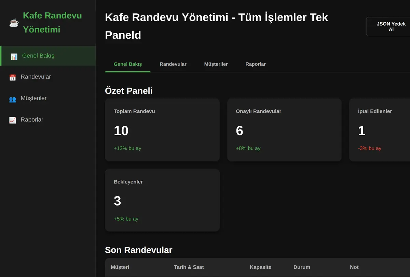Click the Son Randevular heading
The image size is (410, 277).
[x=138, y=250]
